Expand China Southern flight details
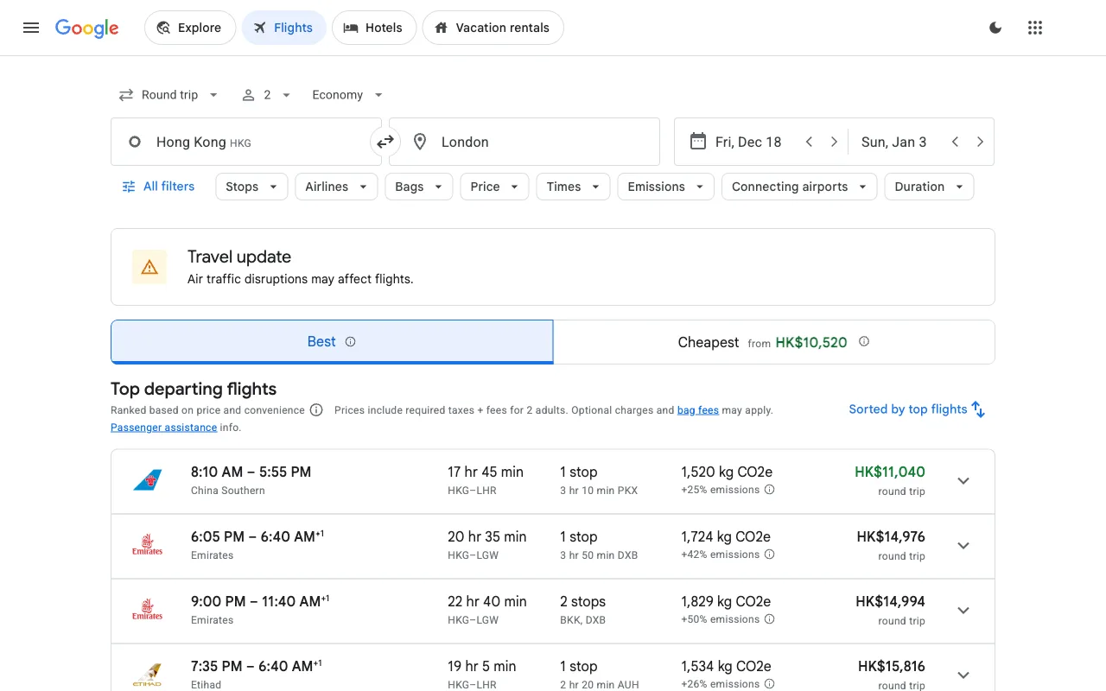The height and width of the screenshot is (691, 1106). (963, 481)
